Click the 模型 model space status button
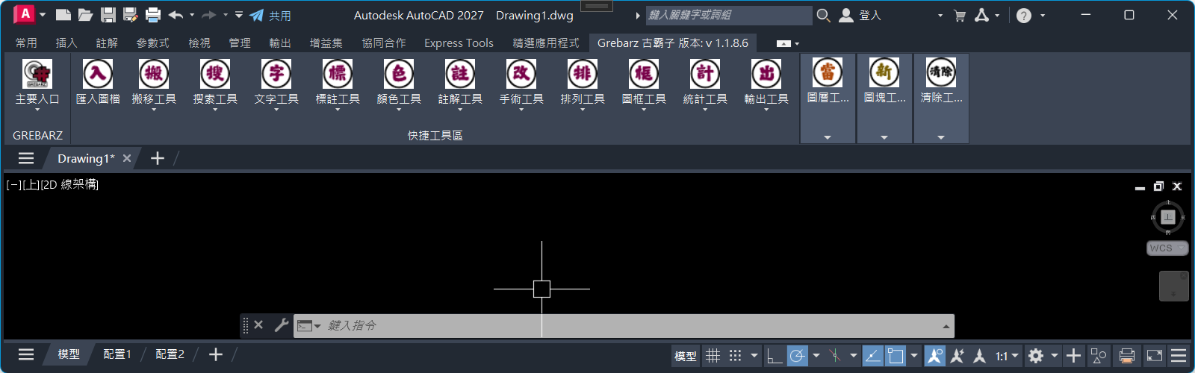The height and width of the screenshot is (373, 1195). point(685,356)
